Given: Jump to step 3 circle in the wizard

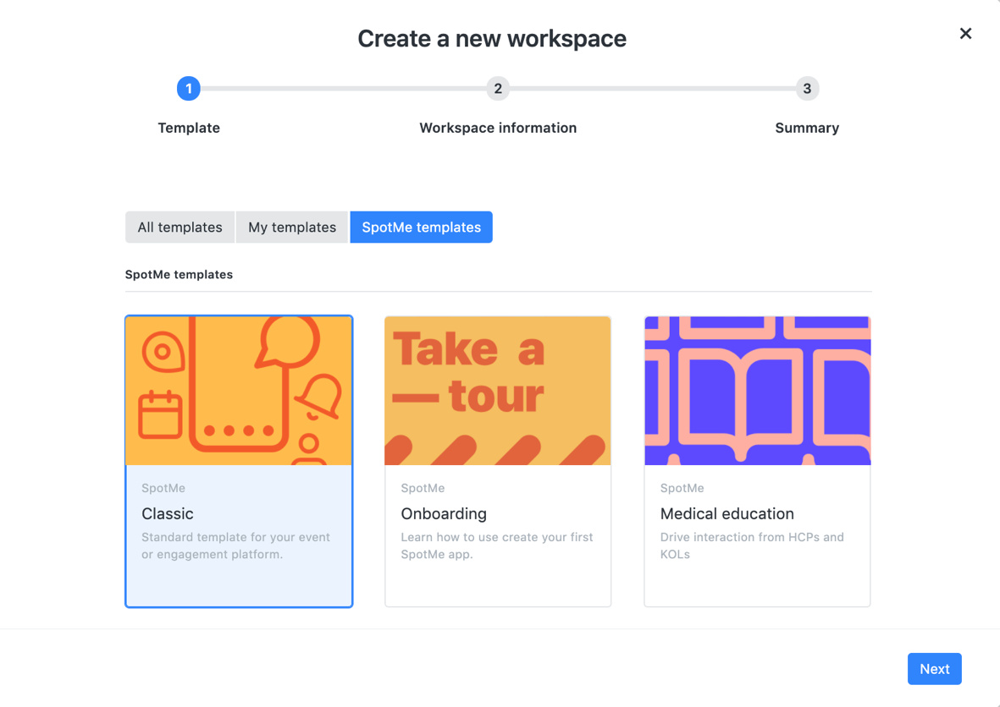Looking at the screenshot, I should pos(807,89).
